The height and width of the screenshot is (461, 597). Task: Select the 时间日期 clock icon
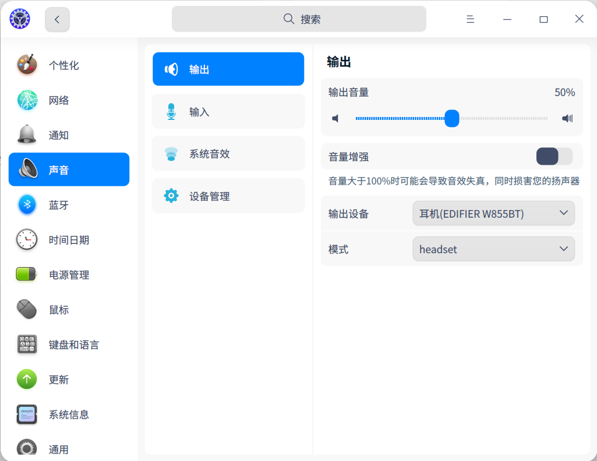(26, 239)
